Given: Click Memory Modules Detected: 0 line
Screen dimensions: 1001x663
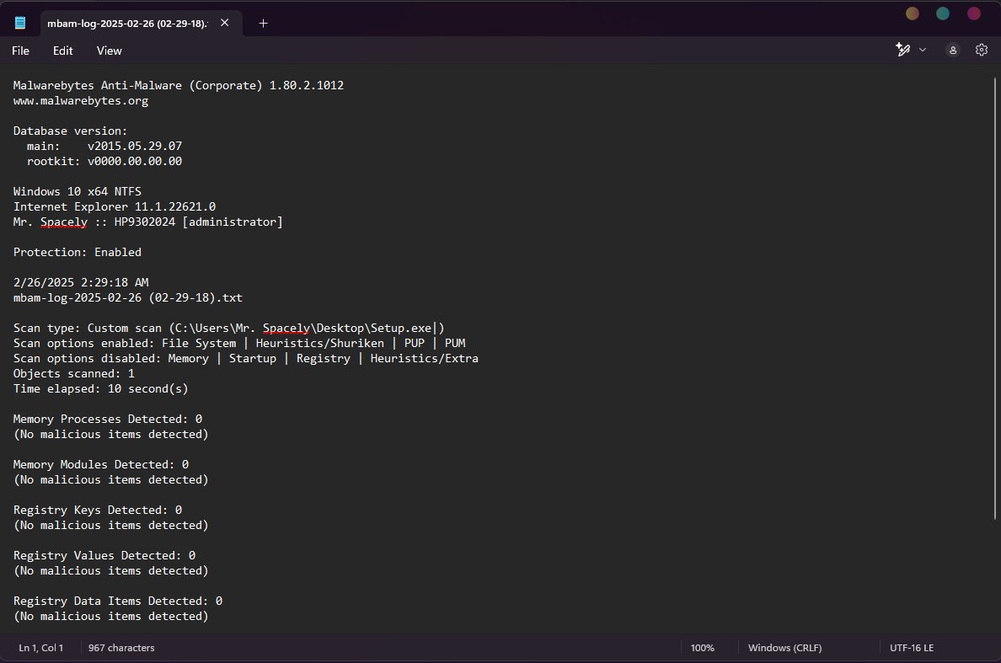Looking at the screenshot, I should (101, 464).
